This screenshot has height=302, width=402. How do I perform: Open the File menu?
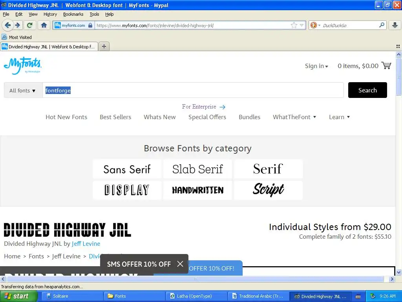tap(6, 14)
